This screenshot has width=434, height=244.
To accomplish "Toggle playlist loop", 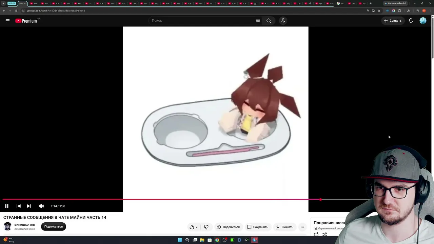I will tap(316, 234).
